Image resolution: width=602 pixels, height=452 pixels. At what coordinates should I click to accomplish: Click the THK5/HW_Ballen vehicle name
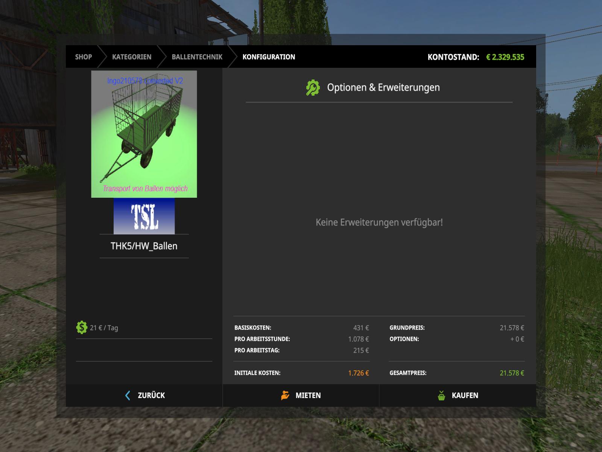(144, 246)
